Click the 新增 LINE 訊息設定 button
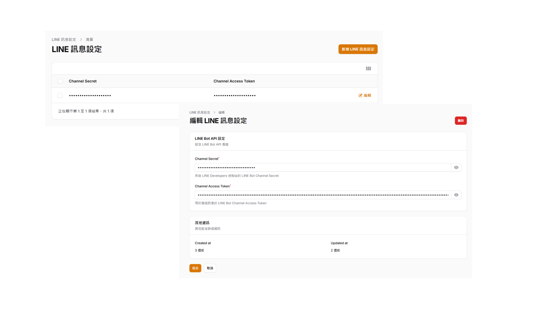Viewport: 549px width, 309px height. tap(358, 49)
